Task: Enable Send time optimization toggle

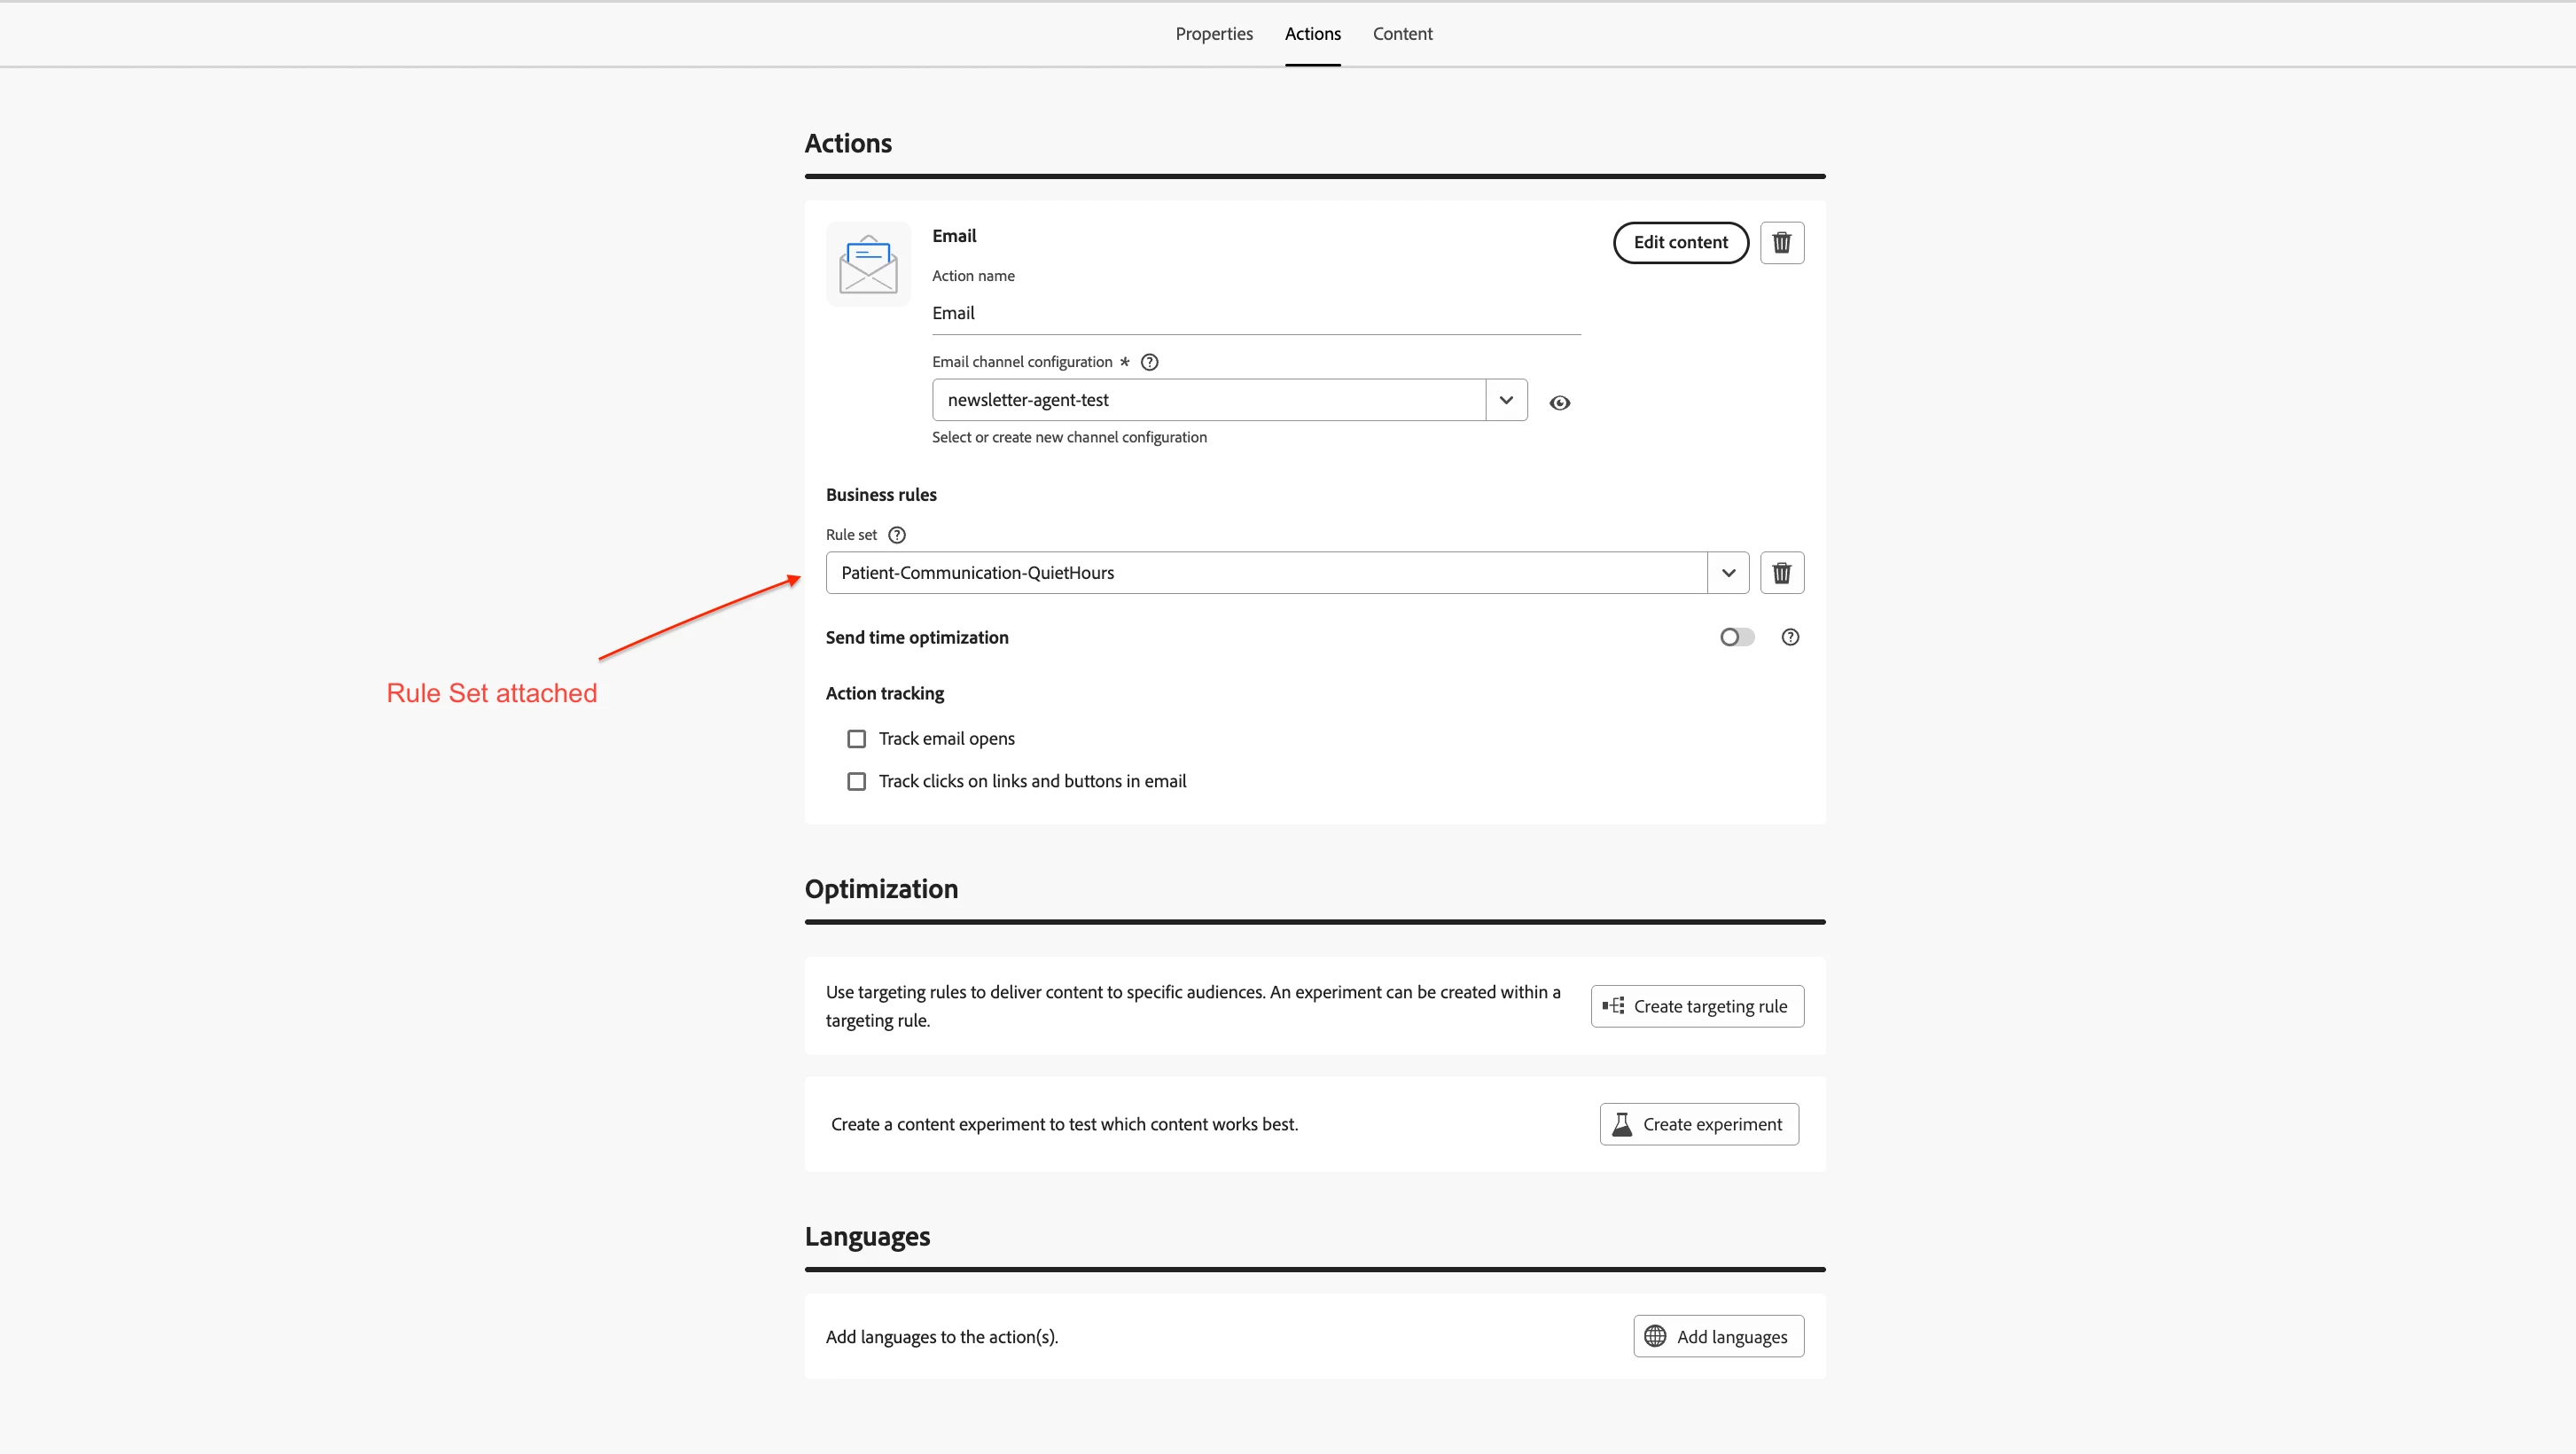Action: [1737, 637]
